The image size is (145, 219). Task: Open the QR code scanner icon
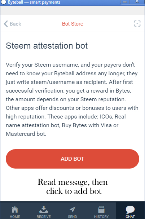[137, 24]
